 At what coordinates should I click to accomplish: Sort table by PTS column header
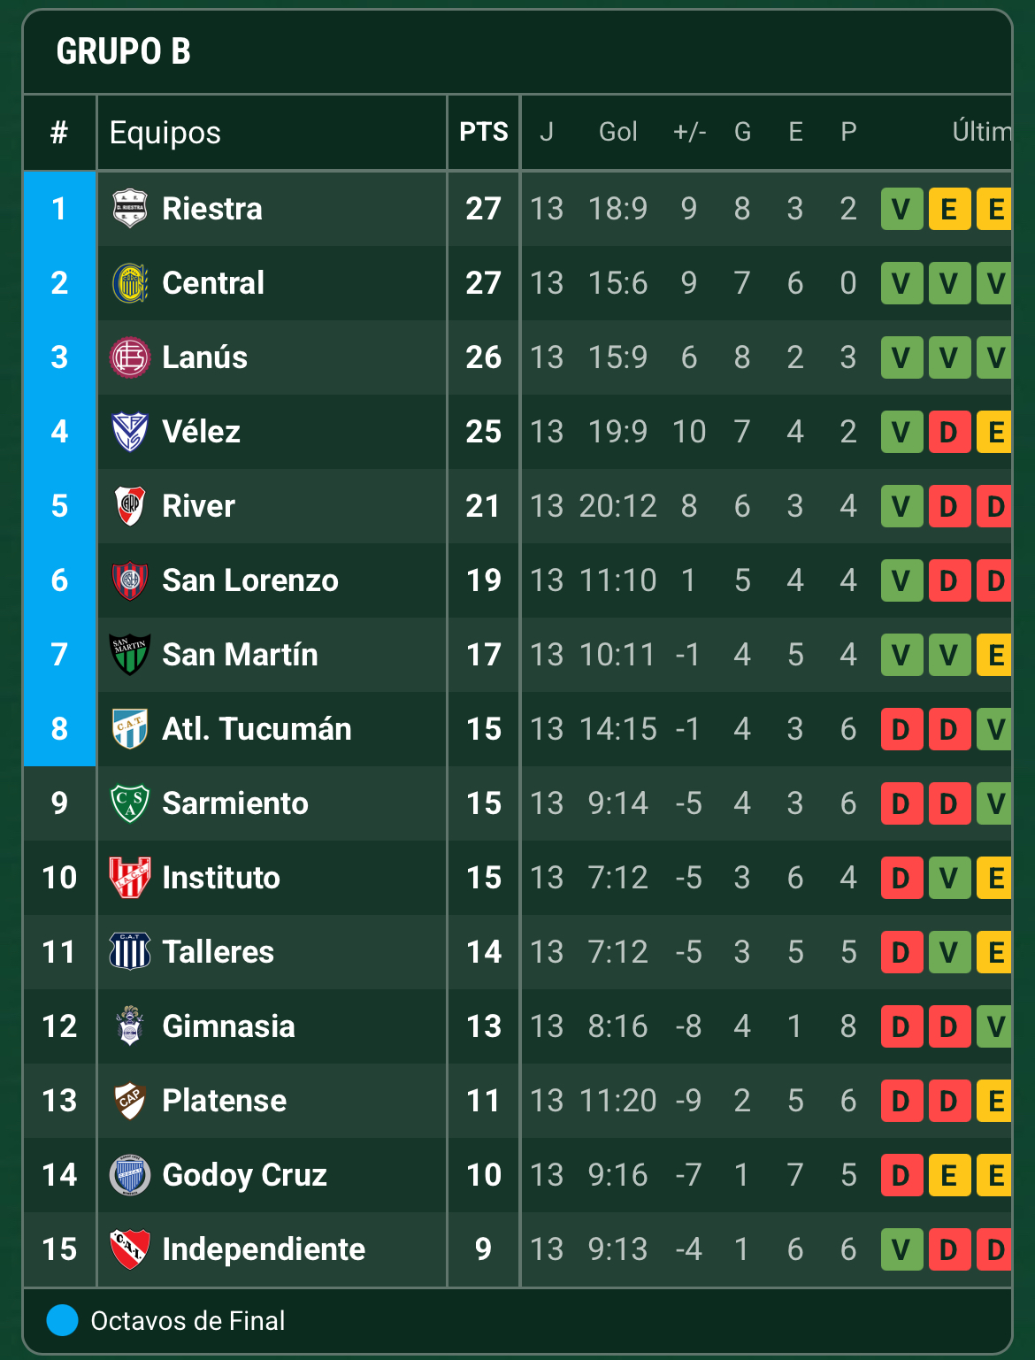point(483,133)
